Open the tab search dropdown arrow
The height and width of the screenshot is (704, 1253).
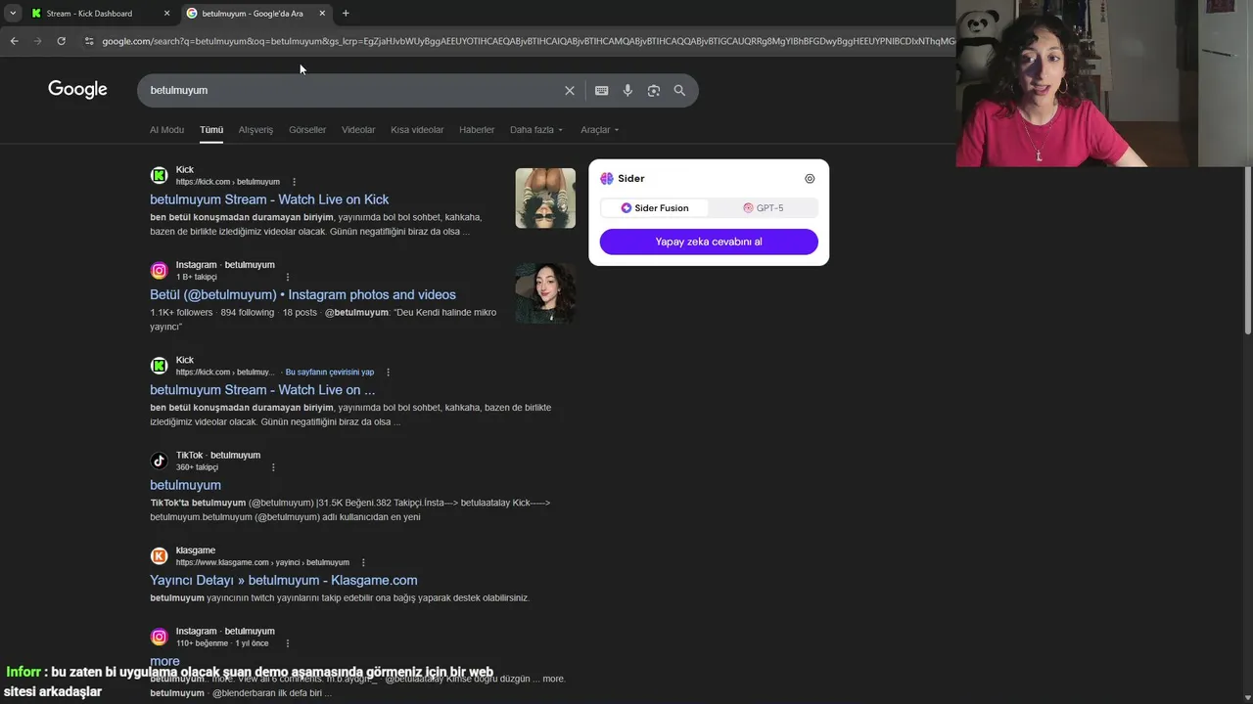point(12,14)
